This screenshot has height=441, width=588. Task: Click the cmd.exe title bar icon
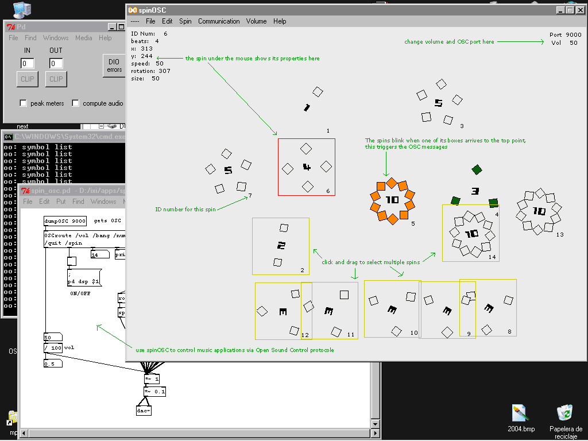click(x=8, y=137)
